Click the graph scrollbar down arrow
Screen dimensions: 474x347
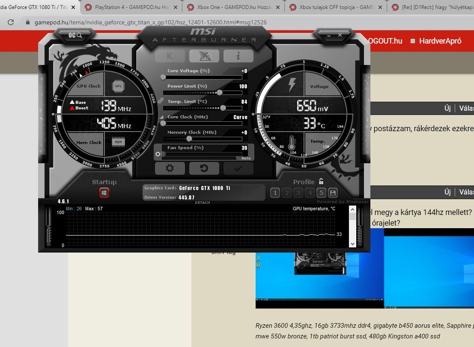pyautogui.click(x=352, y=244)
